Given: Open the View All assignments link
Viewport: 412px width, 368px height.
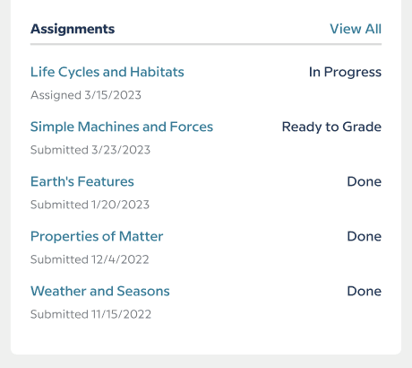Looking at the screenshot, I should (356, 29).
